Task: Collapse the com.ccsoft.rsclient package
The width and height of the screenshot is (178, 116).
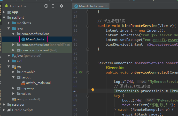Action: [x=13, y=34]
